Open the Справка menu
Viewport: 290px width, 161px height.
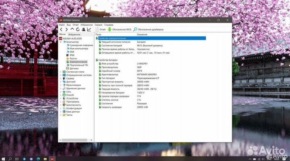point(109,25)
